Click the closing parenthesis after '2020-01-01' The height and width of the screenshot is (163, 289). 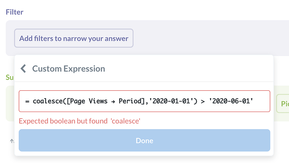click(x=195, y=101)
